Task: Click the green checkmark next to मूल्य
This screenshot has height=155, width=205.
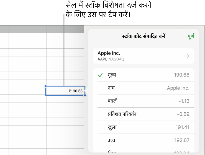Action: coord(100,75)
